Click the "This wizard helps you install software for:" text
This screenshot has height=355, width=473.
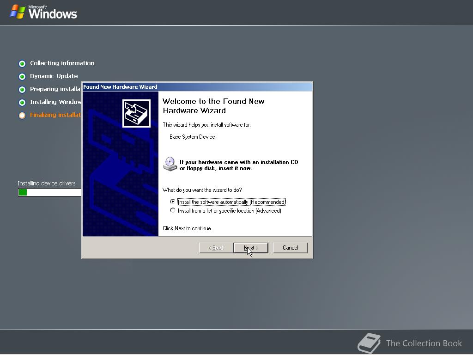tap(206, 125)
